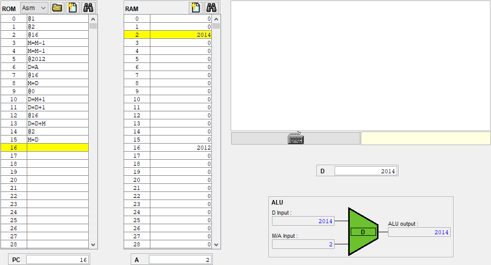Select ROM instruction D=D+M
Viewport: 491px width, 265px height.
[x=58, y=123]
